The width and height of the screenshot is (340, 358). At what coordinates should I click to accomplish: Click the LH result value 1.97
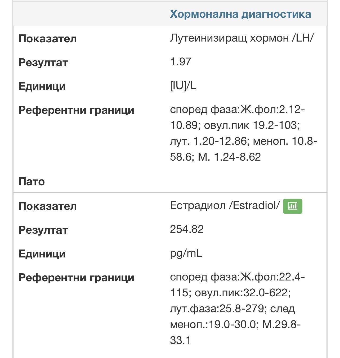click(181, 62)
